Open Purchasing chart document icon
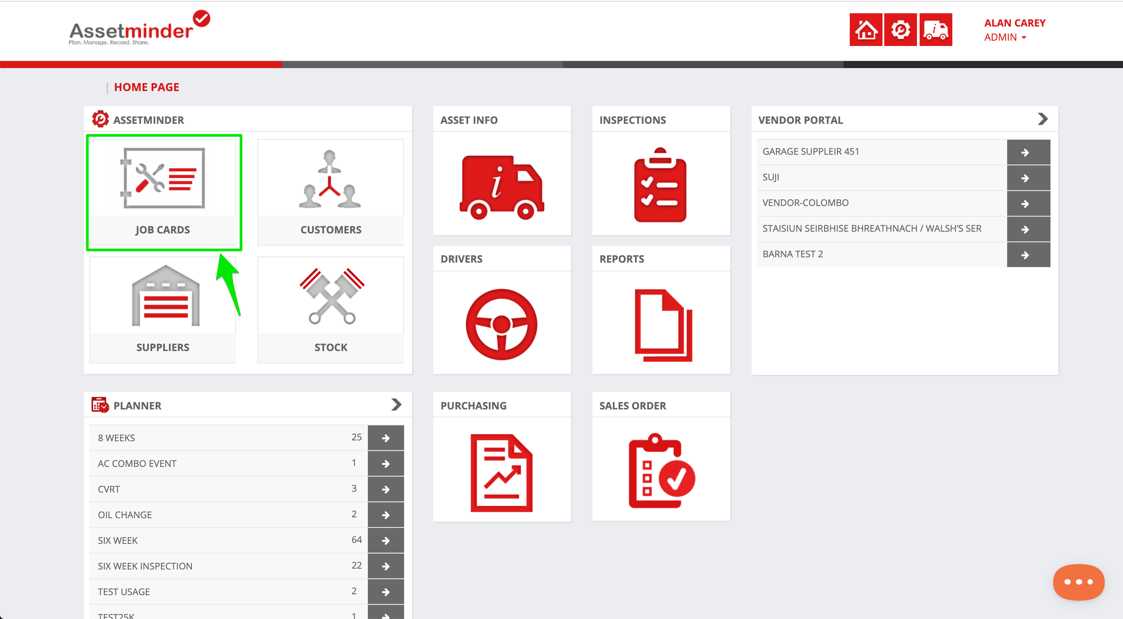This screenshot has height=619, width=1123. pyautogui.click(x=501, y=473)
